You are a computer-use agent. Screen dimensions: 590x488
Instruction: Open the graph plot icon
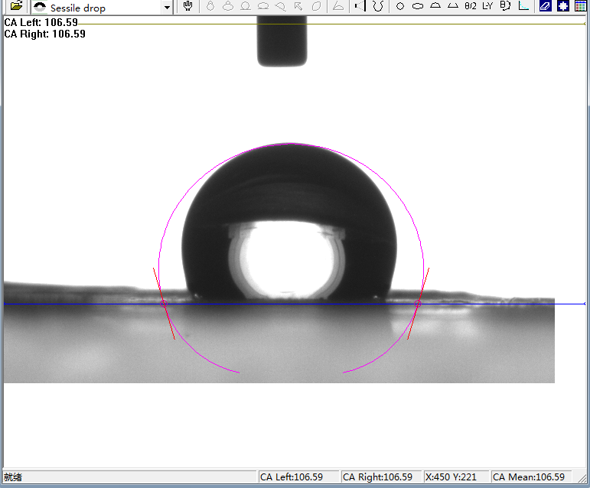[x=523, y=6]
